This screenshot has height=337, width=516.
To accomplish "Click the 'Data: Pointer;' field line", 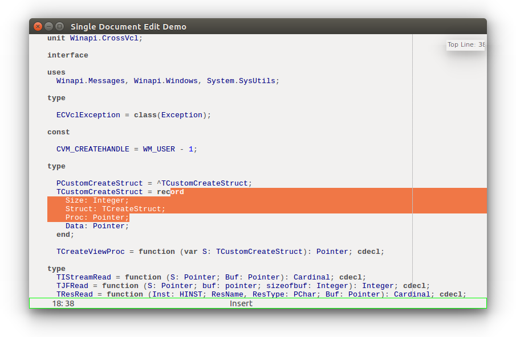I will click(x=97, y=226).
